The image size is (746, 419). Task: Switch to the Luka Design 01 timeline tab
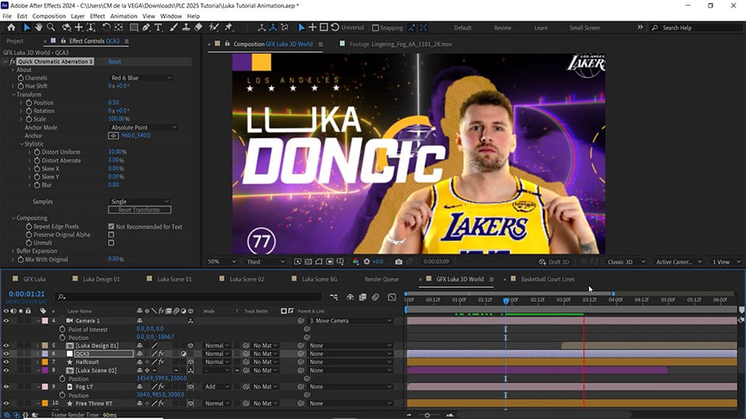[101, 279]
